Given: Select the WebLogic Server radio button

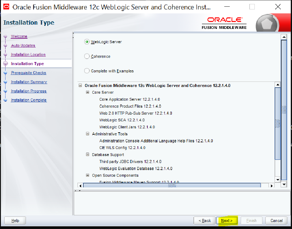Looking at the screenshot, I should tap(87, 42).
